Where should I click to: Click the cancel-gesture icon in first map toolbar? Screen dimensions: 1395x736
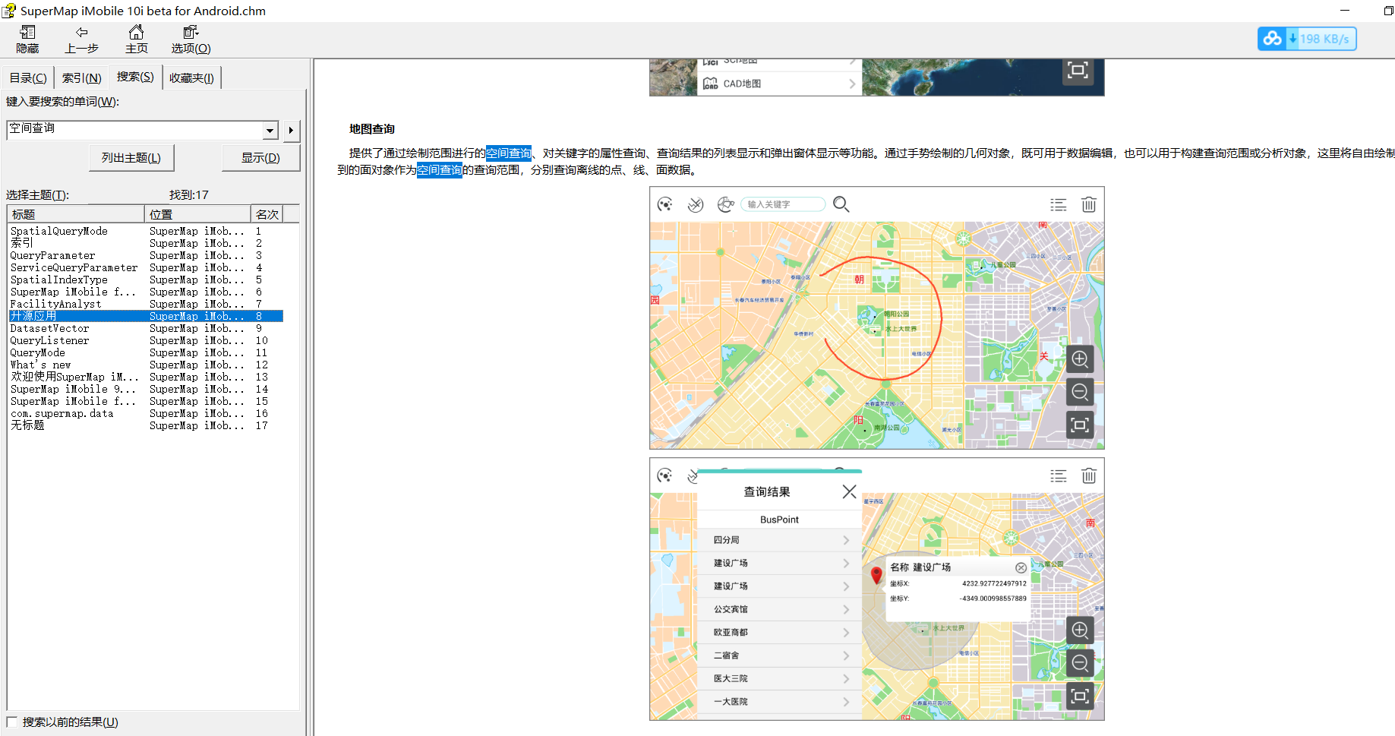696,204
